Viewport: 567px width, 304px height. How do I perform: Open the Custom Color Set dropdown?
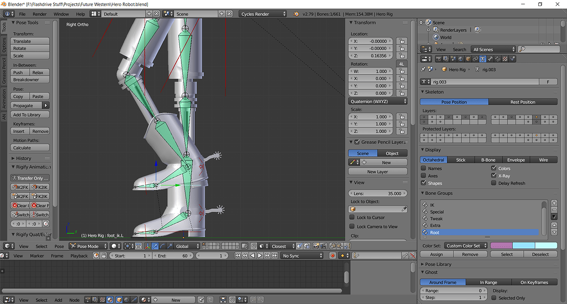pos(466,245)
